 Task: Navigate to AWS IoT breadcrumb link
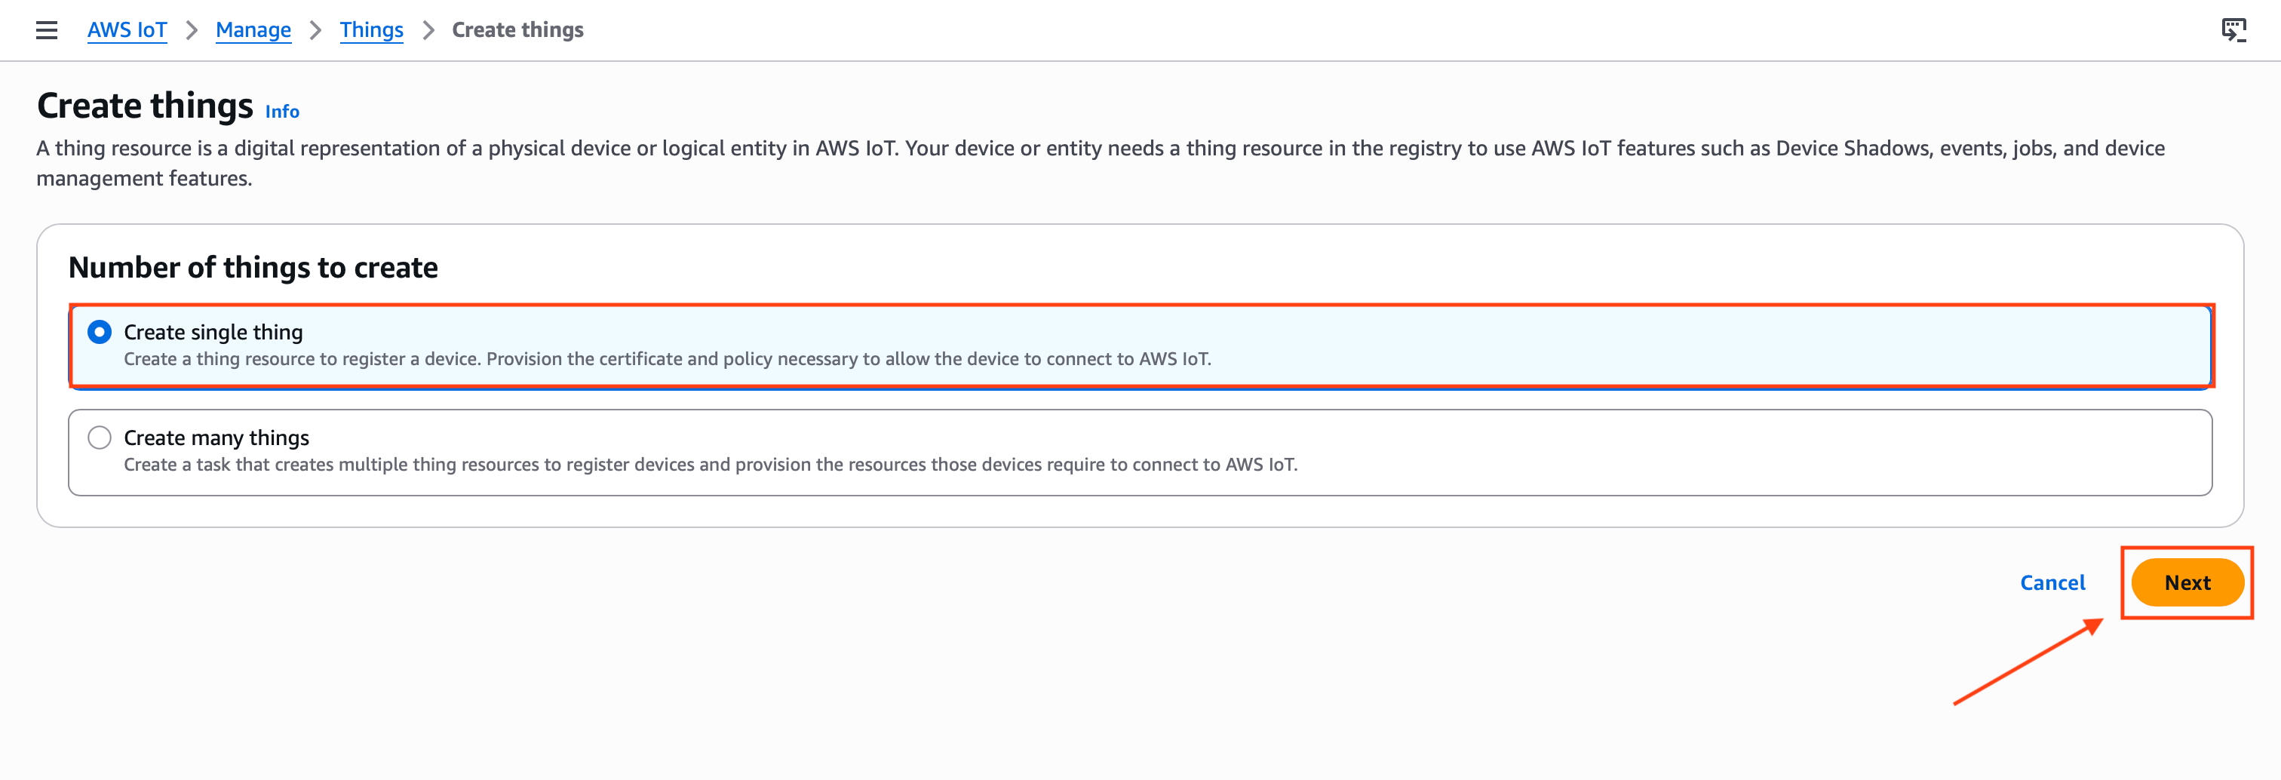pyautogui.click(x=127, y=29)
